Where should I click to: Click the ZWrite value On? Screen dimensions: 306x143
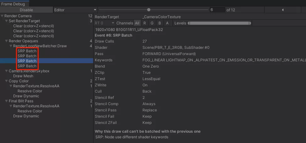145,85
